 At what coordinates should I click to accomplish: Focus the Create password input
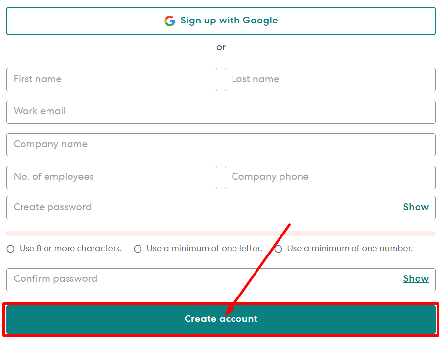click(196, 207)
